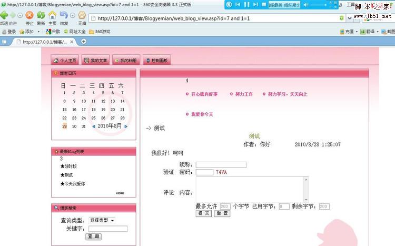Go to previous month in blog calendar
The width and height of the screenshot is (395, 246).
(94, 126)
